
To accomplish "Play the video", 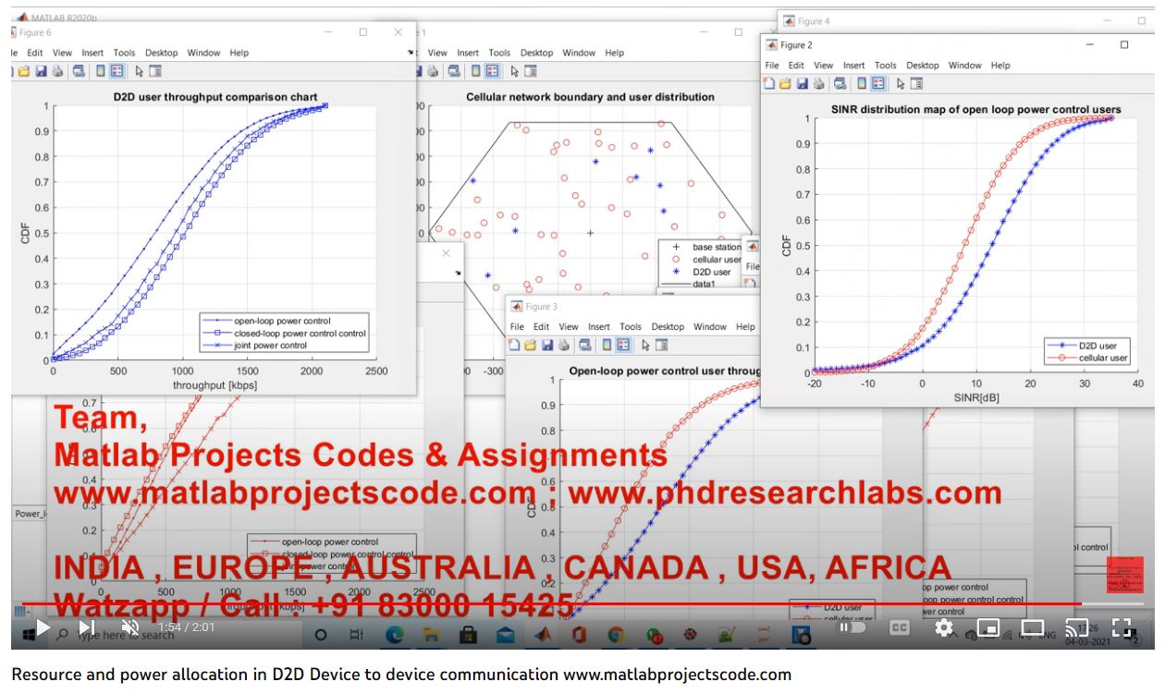I will (43, 627).
